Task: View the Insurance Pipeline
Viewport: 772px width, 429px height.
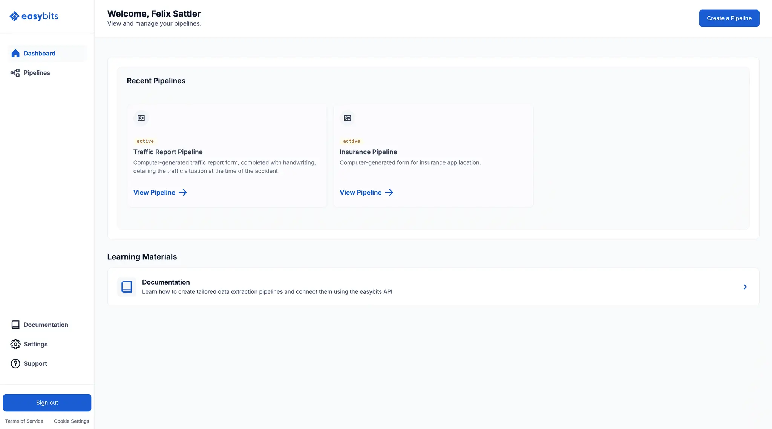Action: (x=366, y=192)
